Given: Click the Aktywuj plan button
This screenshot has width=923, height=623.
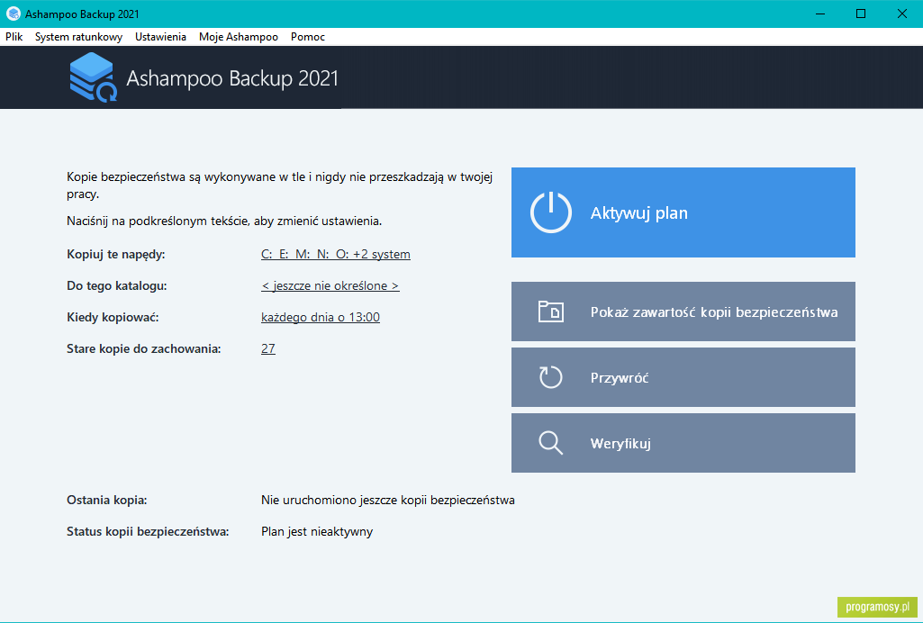Looking at the screenshot, I should 683,212.
